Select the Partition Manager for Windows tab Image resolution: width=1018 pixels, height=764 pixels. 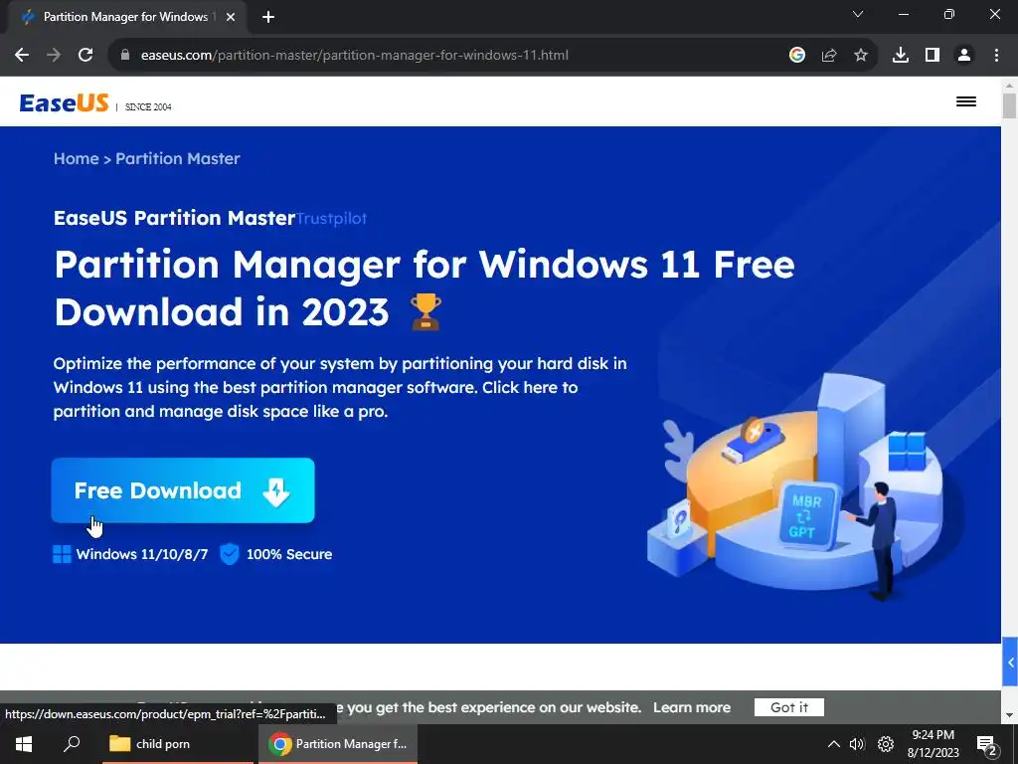coord(126,17)
